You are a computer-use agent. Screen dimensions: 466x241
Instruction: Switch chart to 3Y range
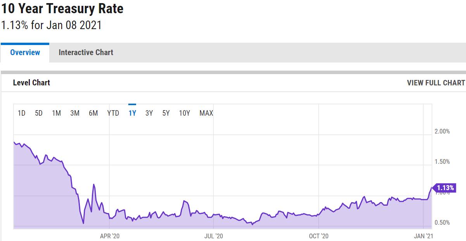click(x=149, y=113)
